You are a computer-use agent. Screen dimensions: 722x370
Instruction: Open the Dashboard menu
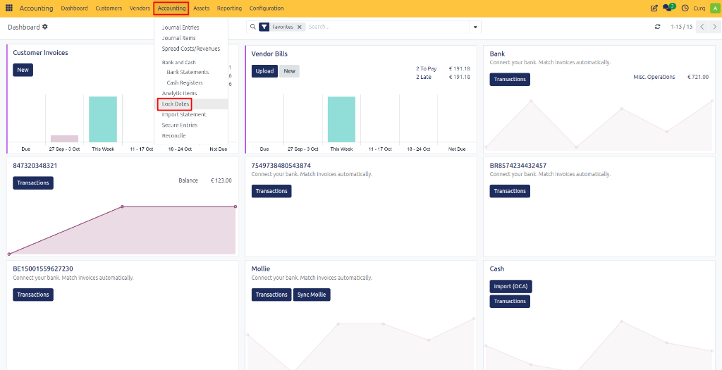click(x=74, y=8)
